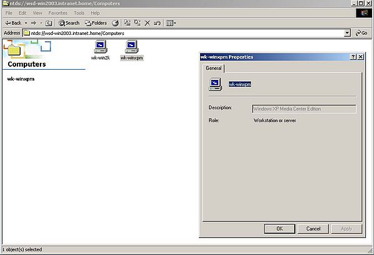Open the View menu
The height and width of the screenshot is (255, 374).
pyautogui.click(x=37, y=13)
